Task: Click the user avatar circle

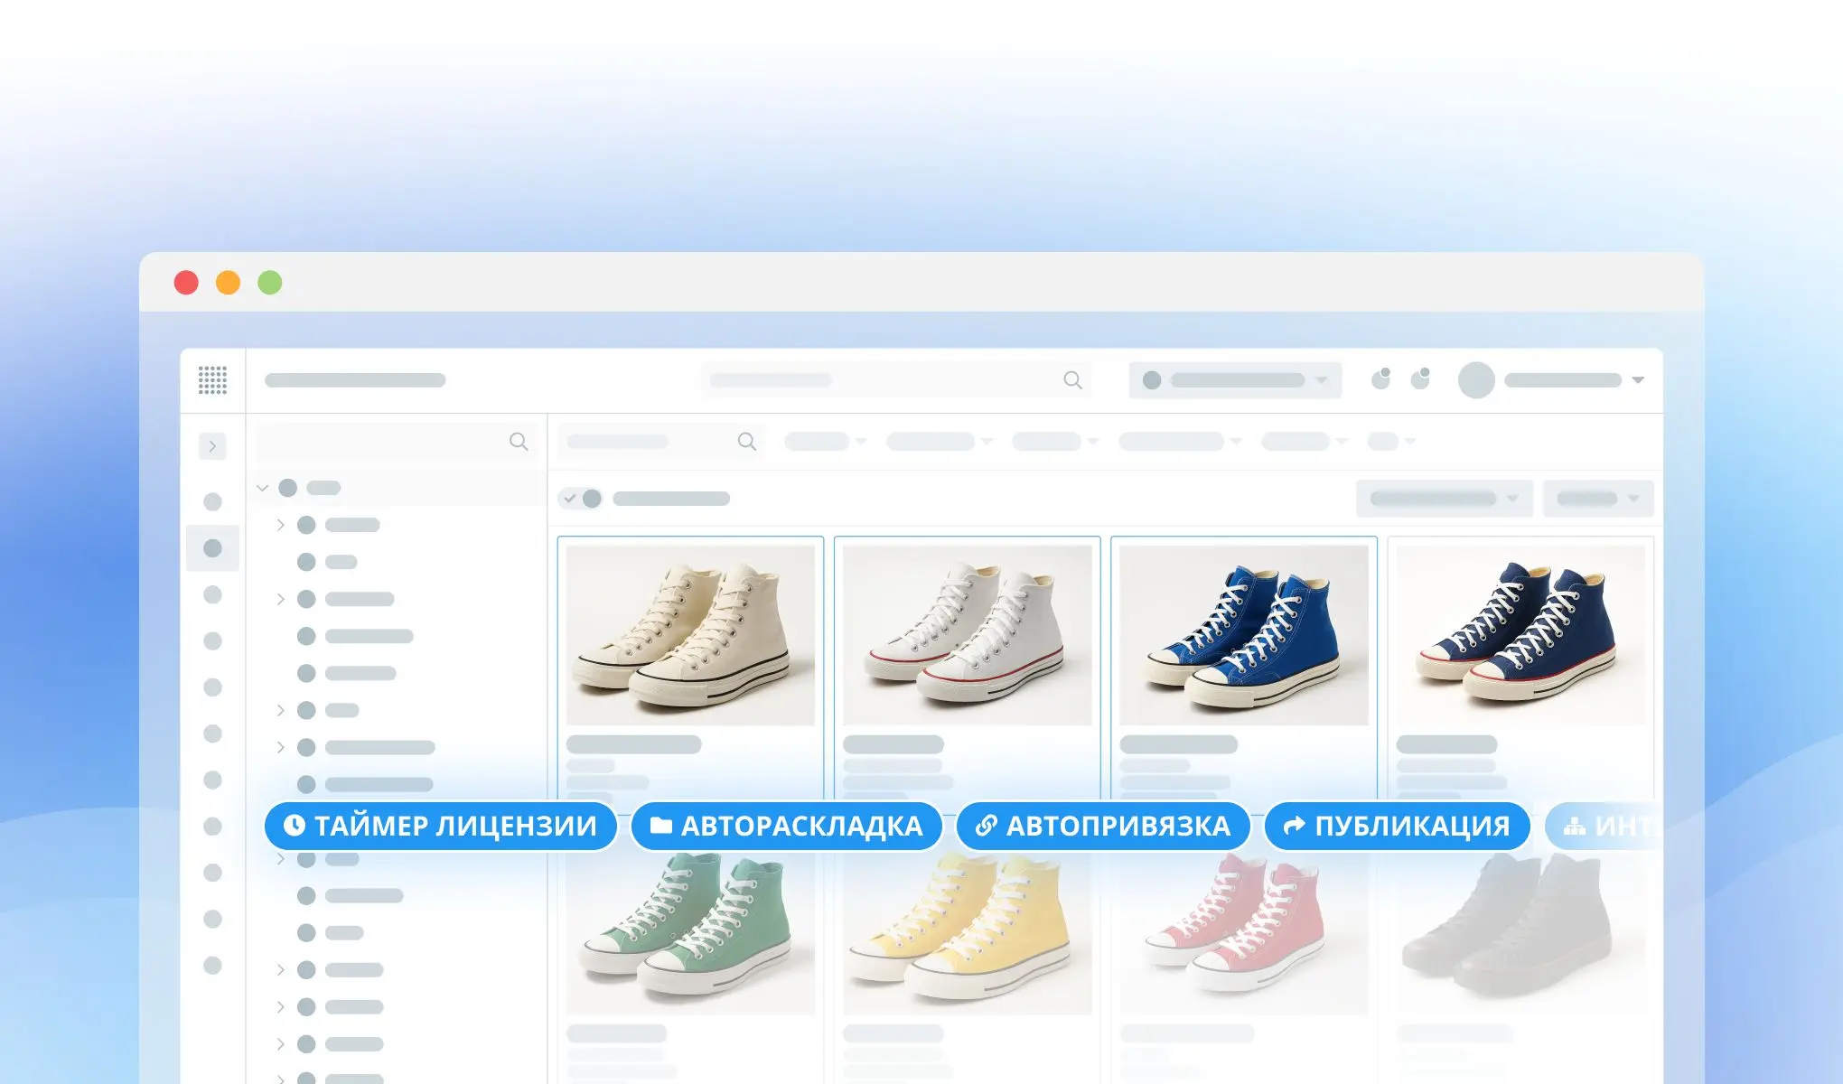Action: 1476,380
